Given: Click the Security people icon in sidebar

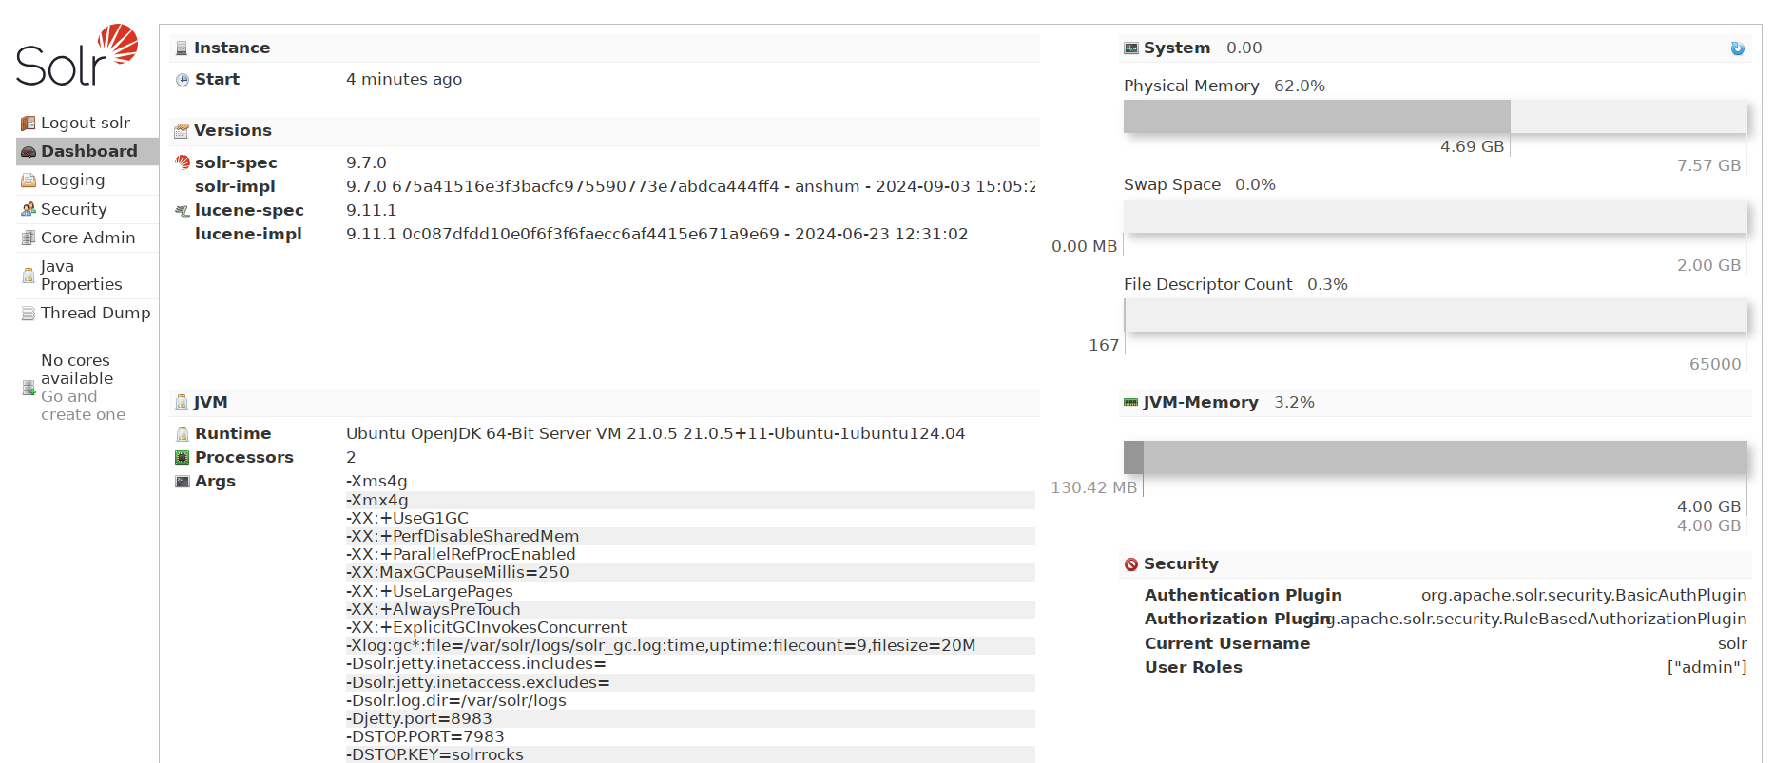Looking at the screenshot, I should (x=28, y=208).
